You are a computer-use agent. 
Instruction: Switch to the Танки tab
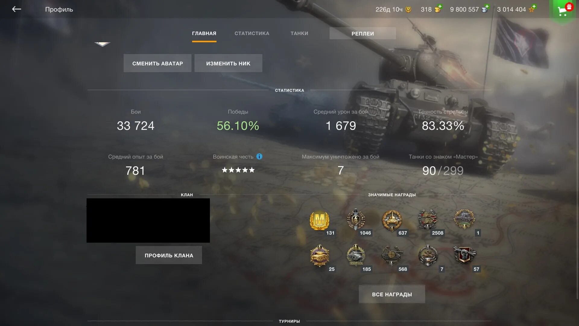tap(299, 33)
